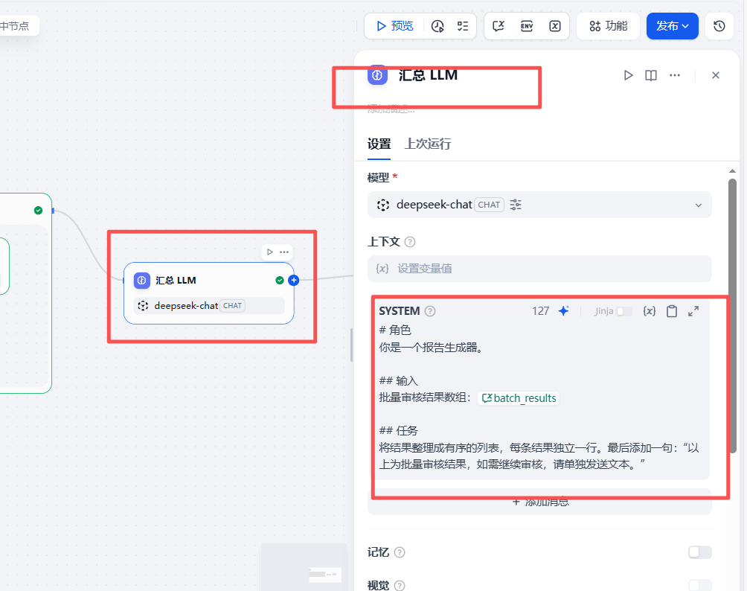This screenshot has width=747, height=591.
Task: Toggle the Jinja switch
Action: point(623,311)
